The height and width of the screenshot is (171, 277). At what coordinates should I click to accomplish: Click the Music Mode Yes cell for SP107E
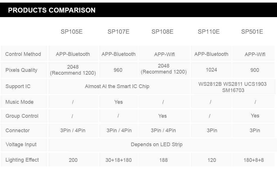(x=118, y=102)
